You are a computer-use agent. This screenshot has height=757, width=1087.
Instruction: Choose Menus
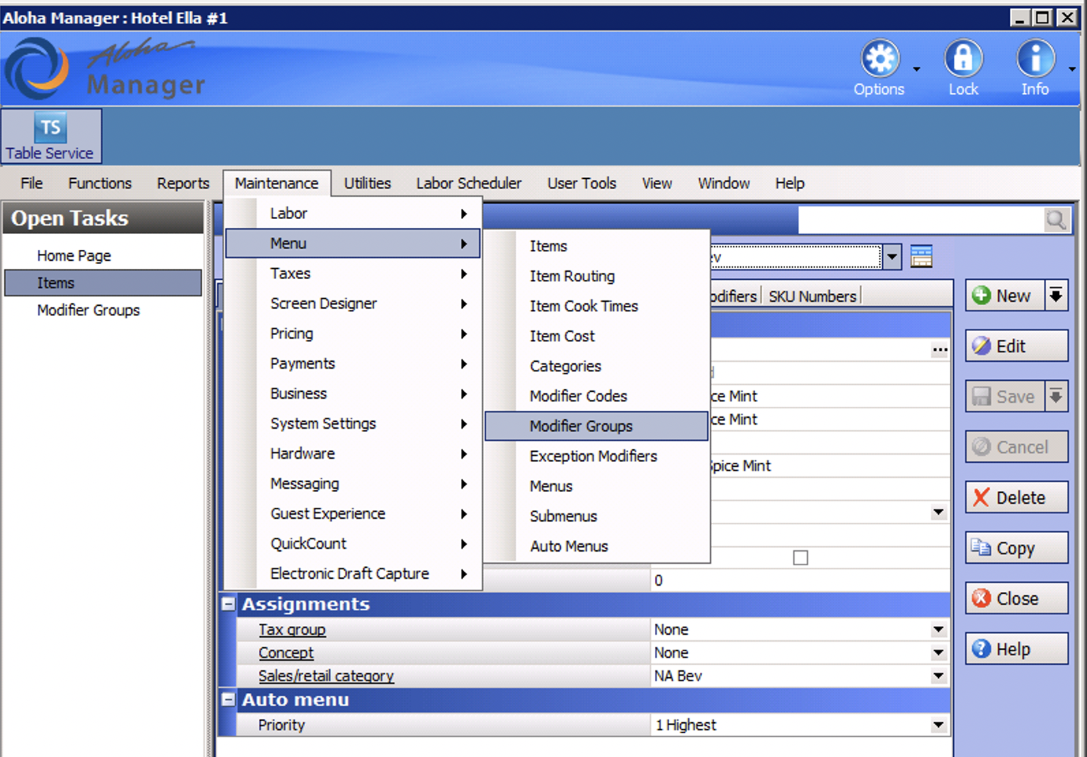(597, 487)
